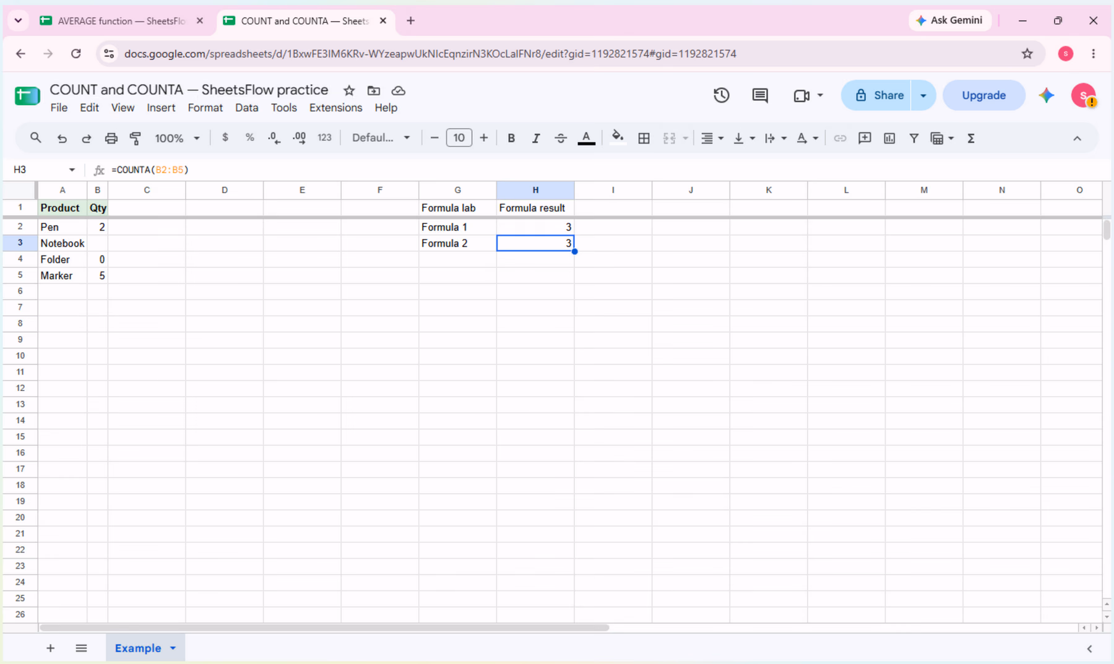Screen dimensions: 1114x664
Task: Decrease decimal places
Action: pos(274,138)
